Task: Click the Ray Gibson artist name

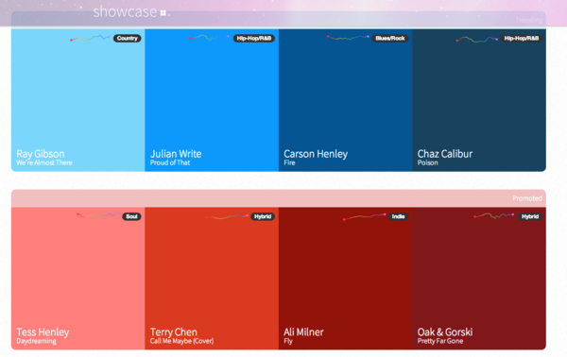Action: pos(41,154)
